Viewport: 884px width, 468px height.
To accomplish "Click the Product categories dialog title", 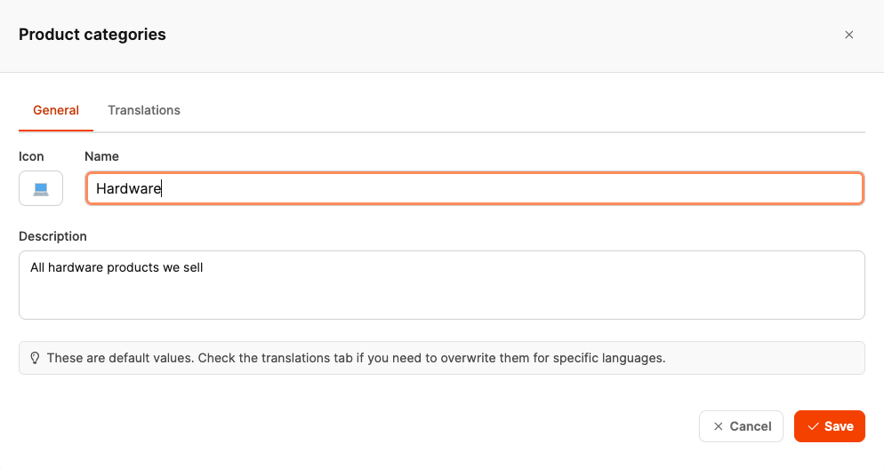I will click(x=92, y=35).
